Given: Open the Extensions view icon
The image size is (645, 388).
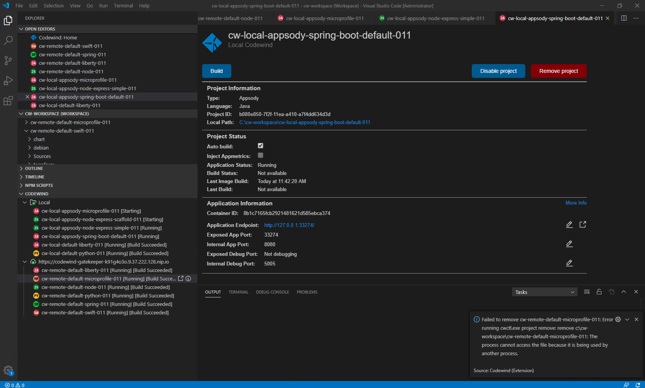Looking at the screenshot, I should click(8, 101).
